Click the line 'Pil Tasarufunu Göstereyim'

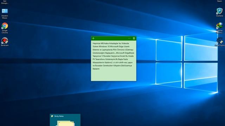pyautogui.click(x=110, y=59)
